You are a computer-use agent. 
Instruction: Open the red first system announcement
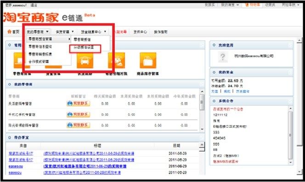click(228, 109)
